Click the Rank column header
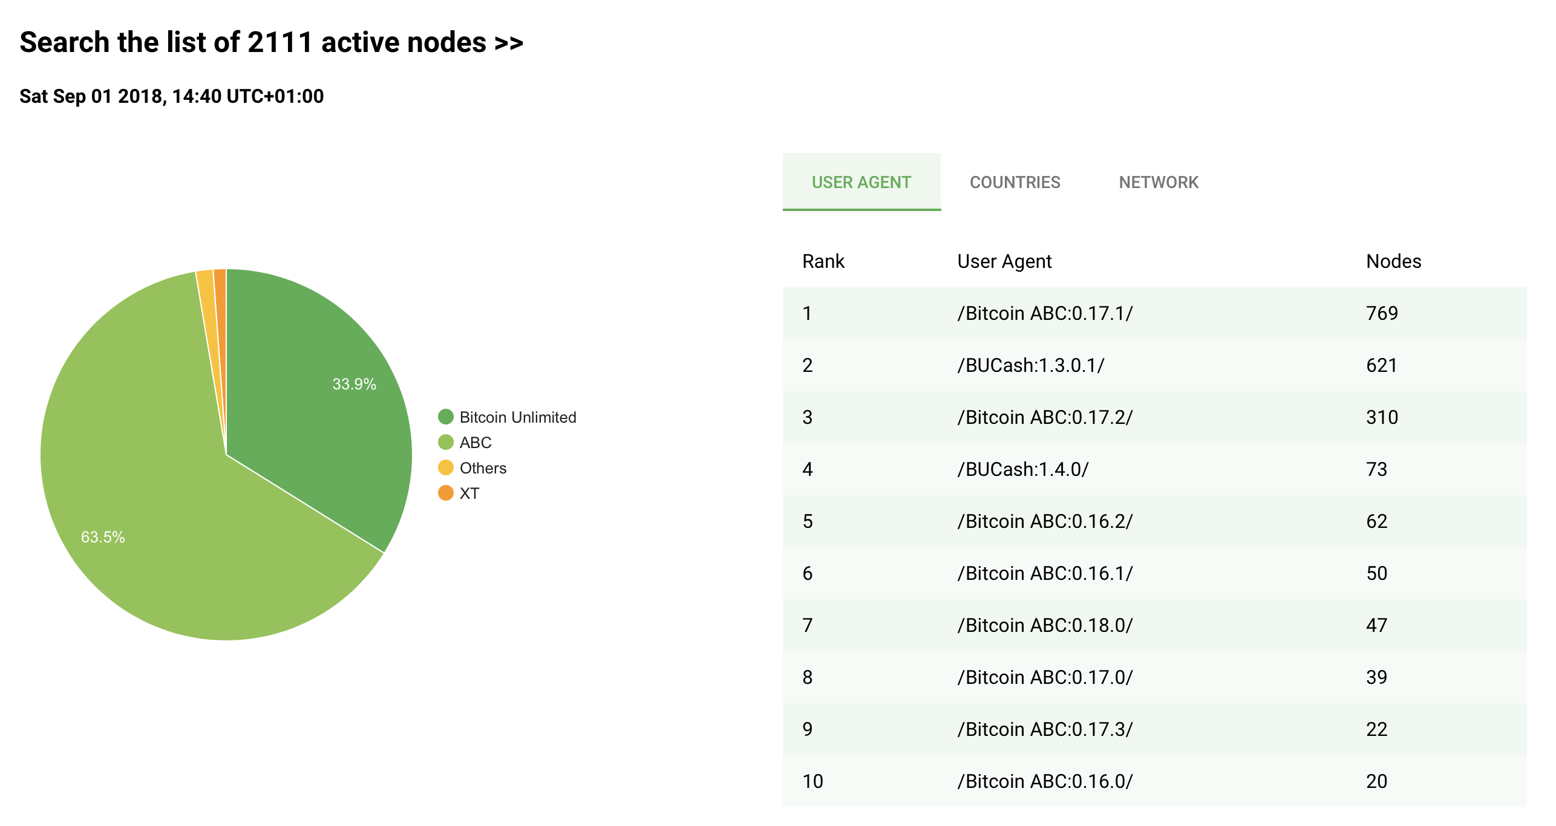Screen dimensions: 1556x826 (x=823, y=261)
